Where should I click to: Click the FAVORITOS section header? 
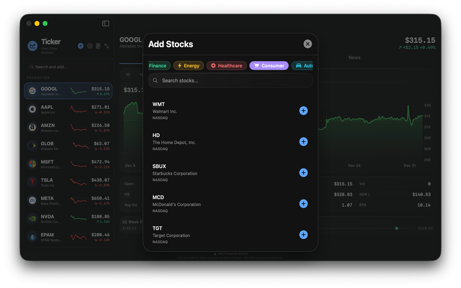pyautogui.click(x=38, y=78)
